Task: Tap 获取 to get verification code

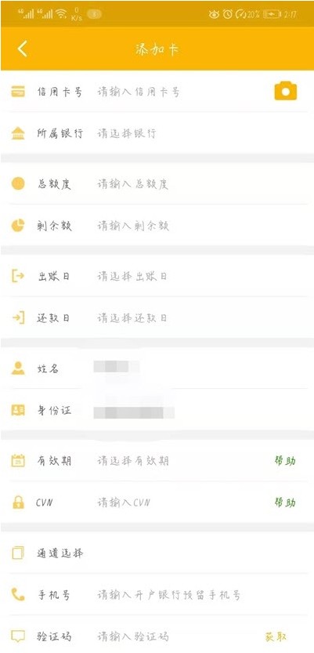Action: pos(276,637)
